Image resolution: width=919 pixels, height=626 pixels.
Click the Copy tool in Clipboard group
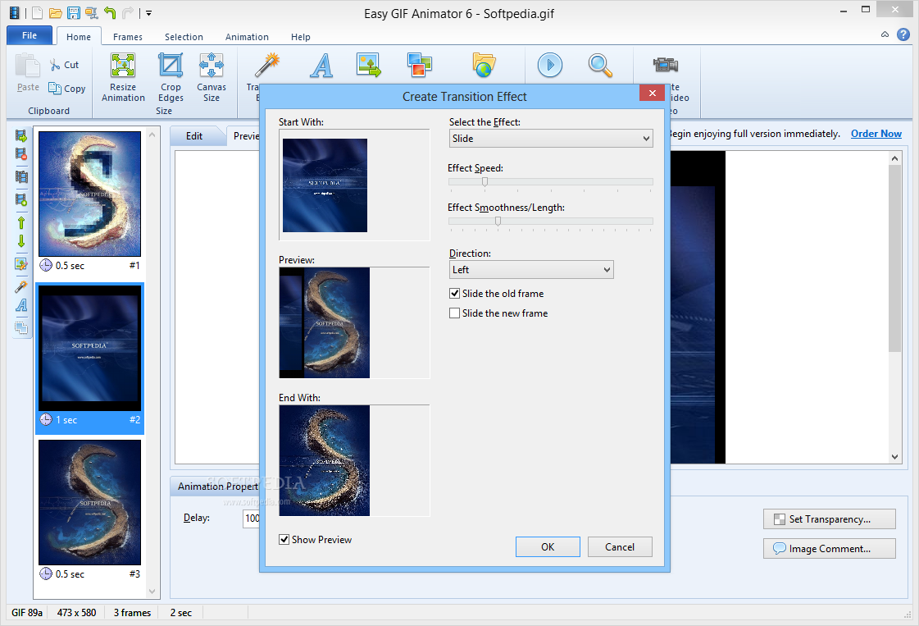(67, 89)
